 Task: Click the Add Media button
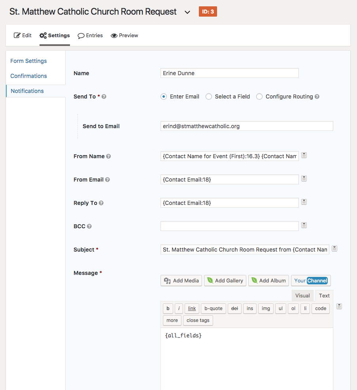pos(181,280)
